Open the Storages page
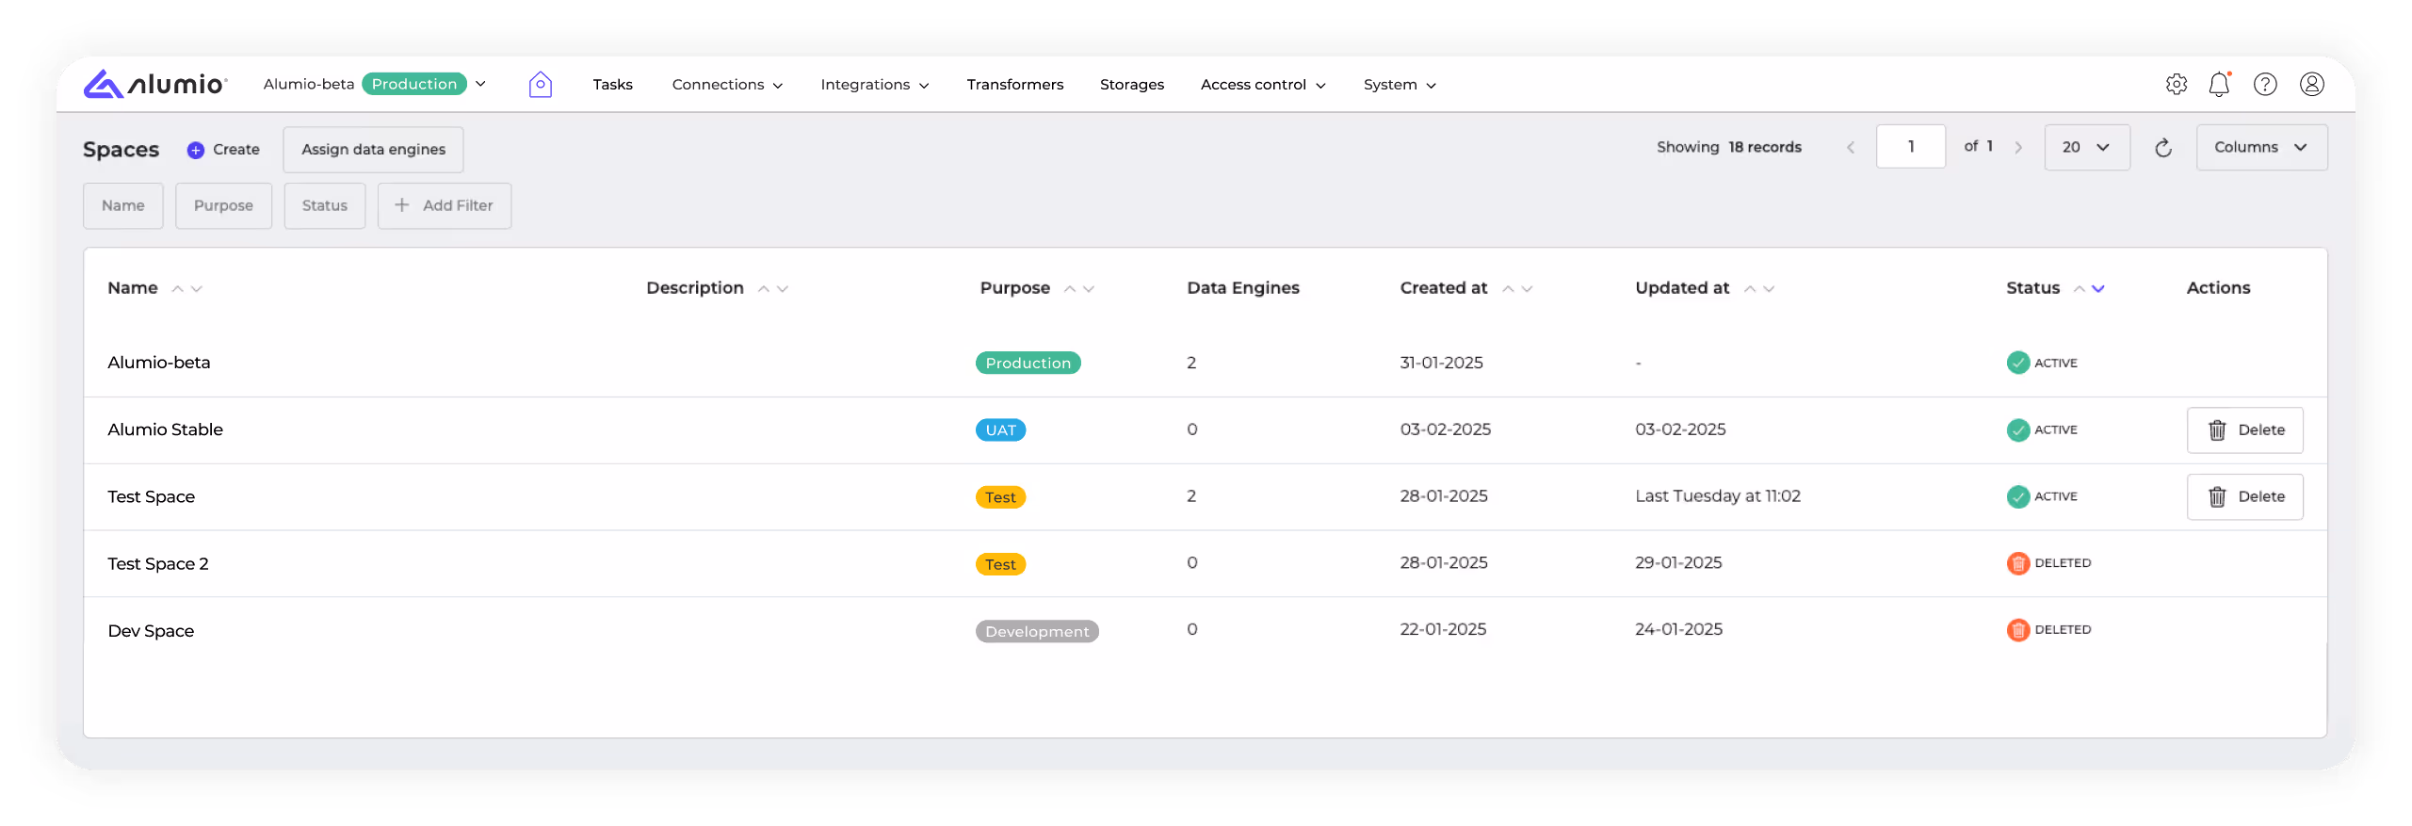 pyautogui.click(x=1132, y=85)
